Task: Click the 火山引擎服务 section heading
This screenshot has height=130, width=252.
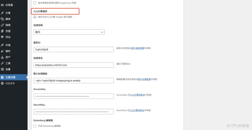Action: [x=40, y=11]
